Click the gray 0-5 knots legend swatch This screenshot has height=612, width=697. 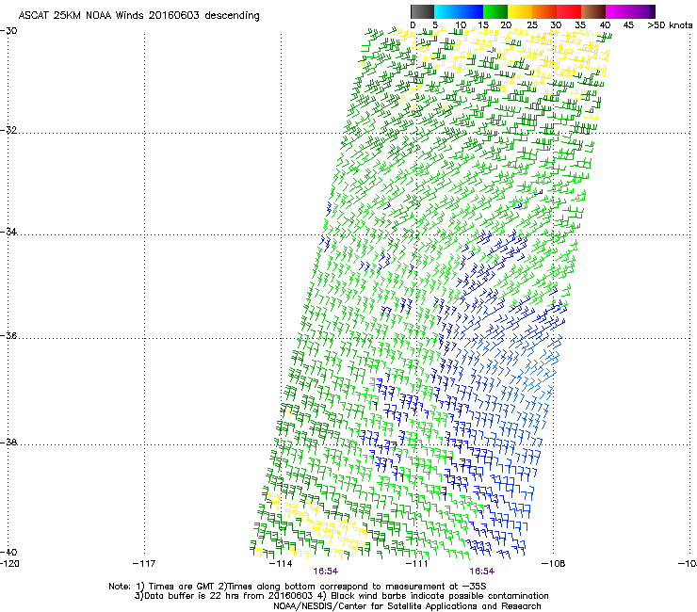click(423, 11)
